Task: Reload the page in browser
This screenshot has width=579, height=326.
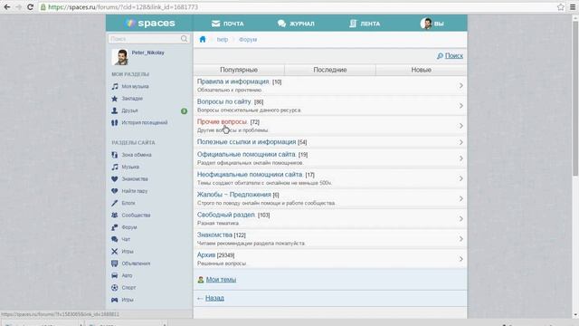Action: click(30, 7)
